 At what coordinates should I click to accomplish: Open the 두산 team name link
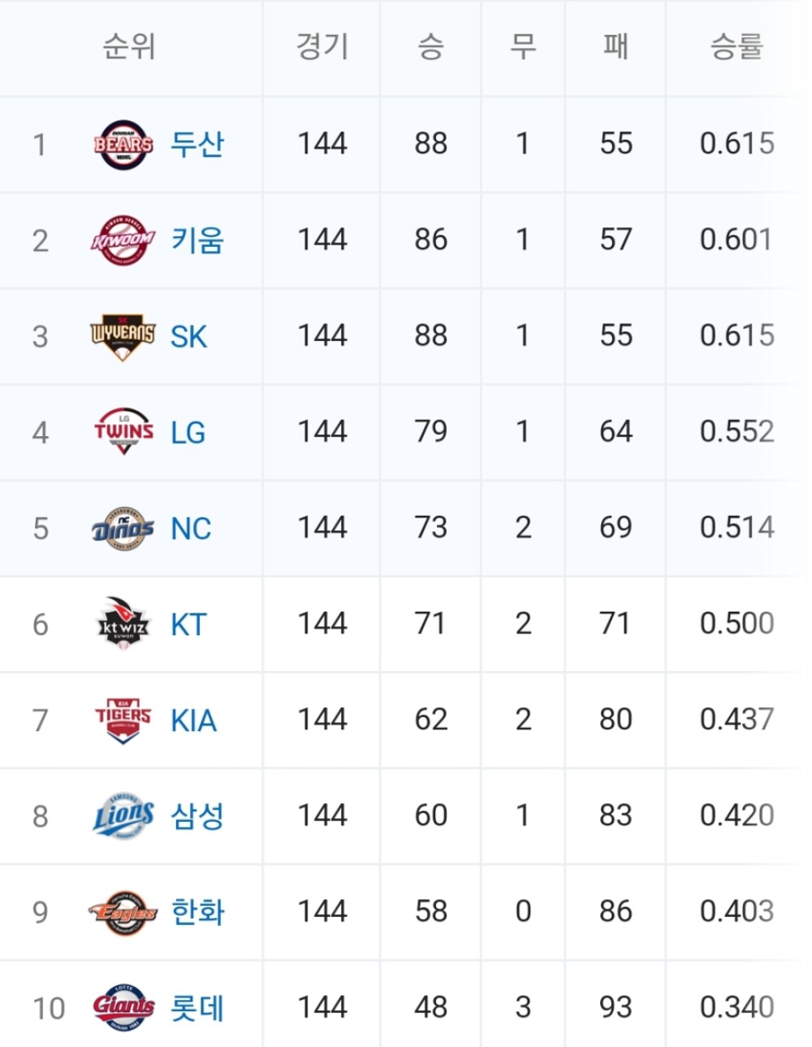coord(197,145)
